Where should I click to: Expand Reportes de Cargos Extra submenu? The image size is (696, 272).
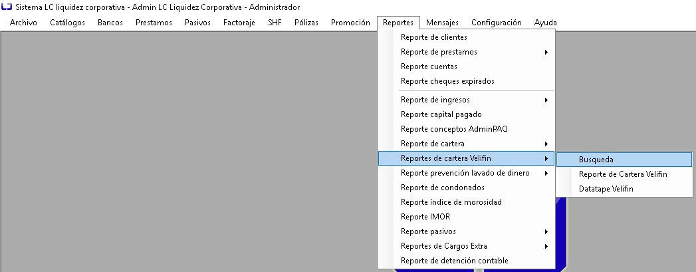tap(466, 246)
